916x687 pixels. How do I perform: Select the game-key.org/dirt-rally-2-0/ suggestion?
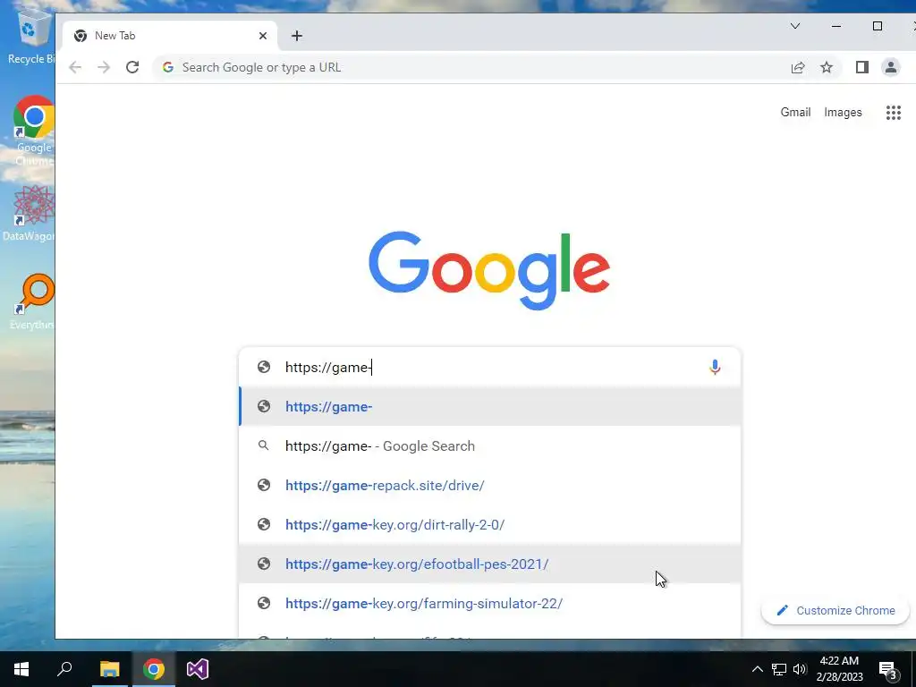(489, 524)
